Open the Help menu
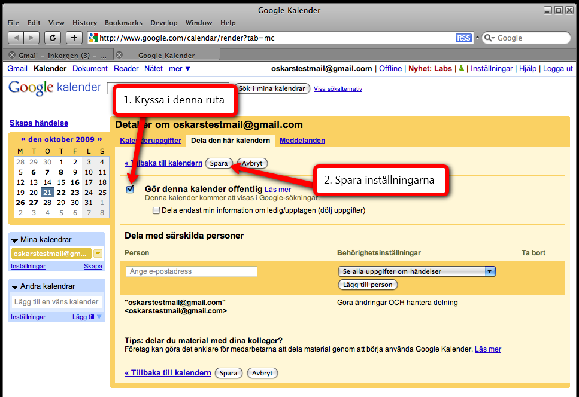This screenshot has height=397, width=579. (228, 23)
